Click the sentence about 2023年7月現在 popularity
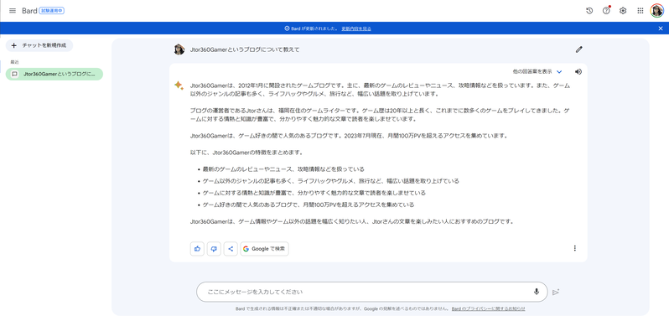The width and height of the screenshot is (669, 316). tap(426, 136)
